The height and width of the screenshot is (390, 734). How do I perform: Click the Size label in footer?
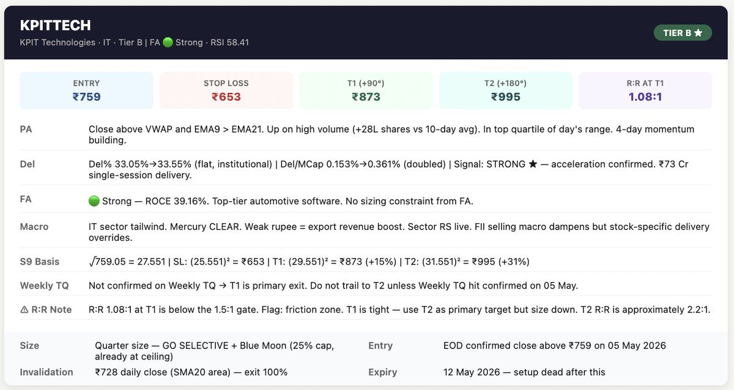pos(29,346)
